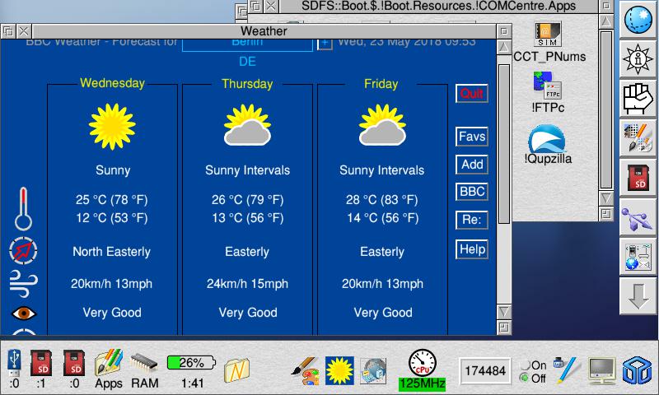The height and width of the screenshot is (395, 659).
Task: Click the down arrow in side panel
Action: click(635, 297)
